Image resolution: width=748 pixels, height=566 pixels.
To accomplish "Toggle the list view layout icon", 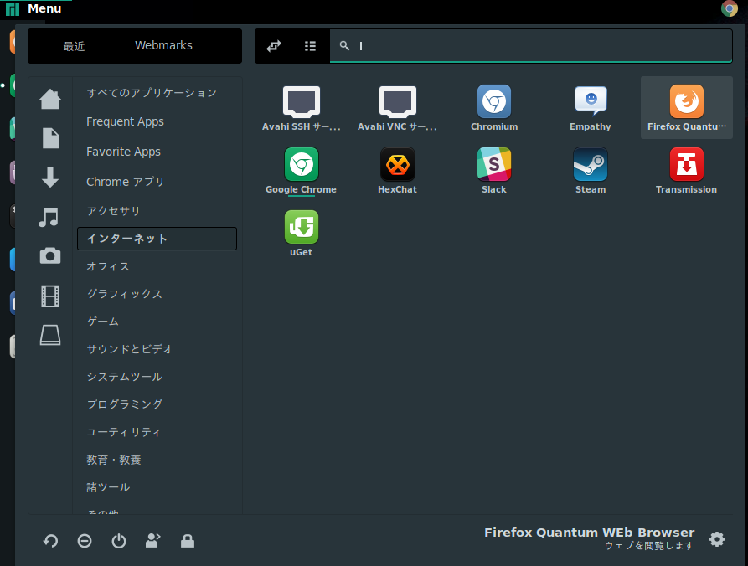I will coord(310,45).
